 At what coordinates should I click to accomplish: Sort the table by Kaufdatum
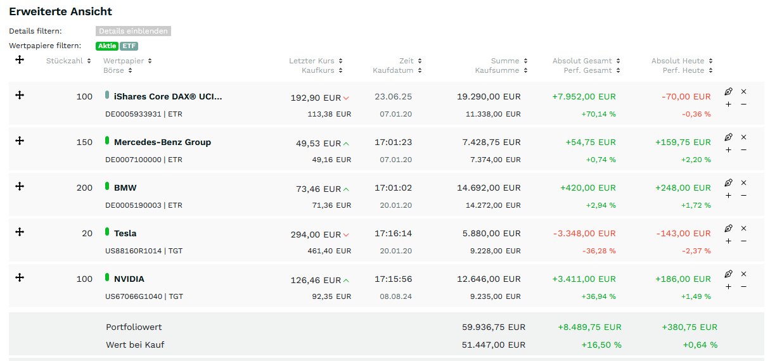coord(397,70)
